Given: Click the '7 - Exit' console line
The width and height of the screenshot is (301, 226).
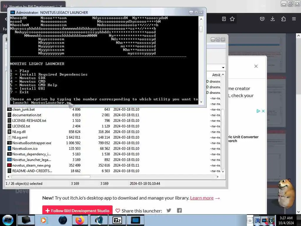Looking at the screenshot, I should point(20,92).
